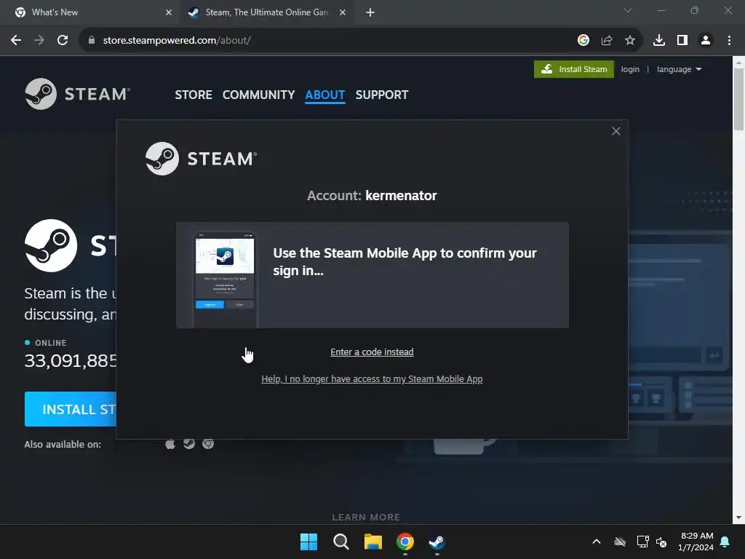Bookmark this tab with the star
Screen dimensions: 745x559
click(x=630, y=41)
